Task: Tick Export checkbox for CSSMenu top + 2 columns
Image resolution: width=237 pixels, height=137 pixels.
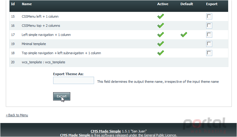Action: (209, 26)
